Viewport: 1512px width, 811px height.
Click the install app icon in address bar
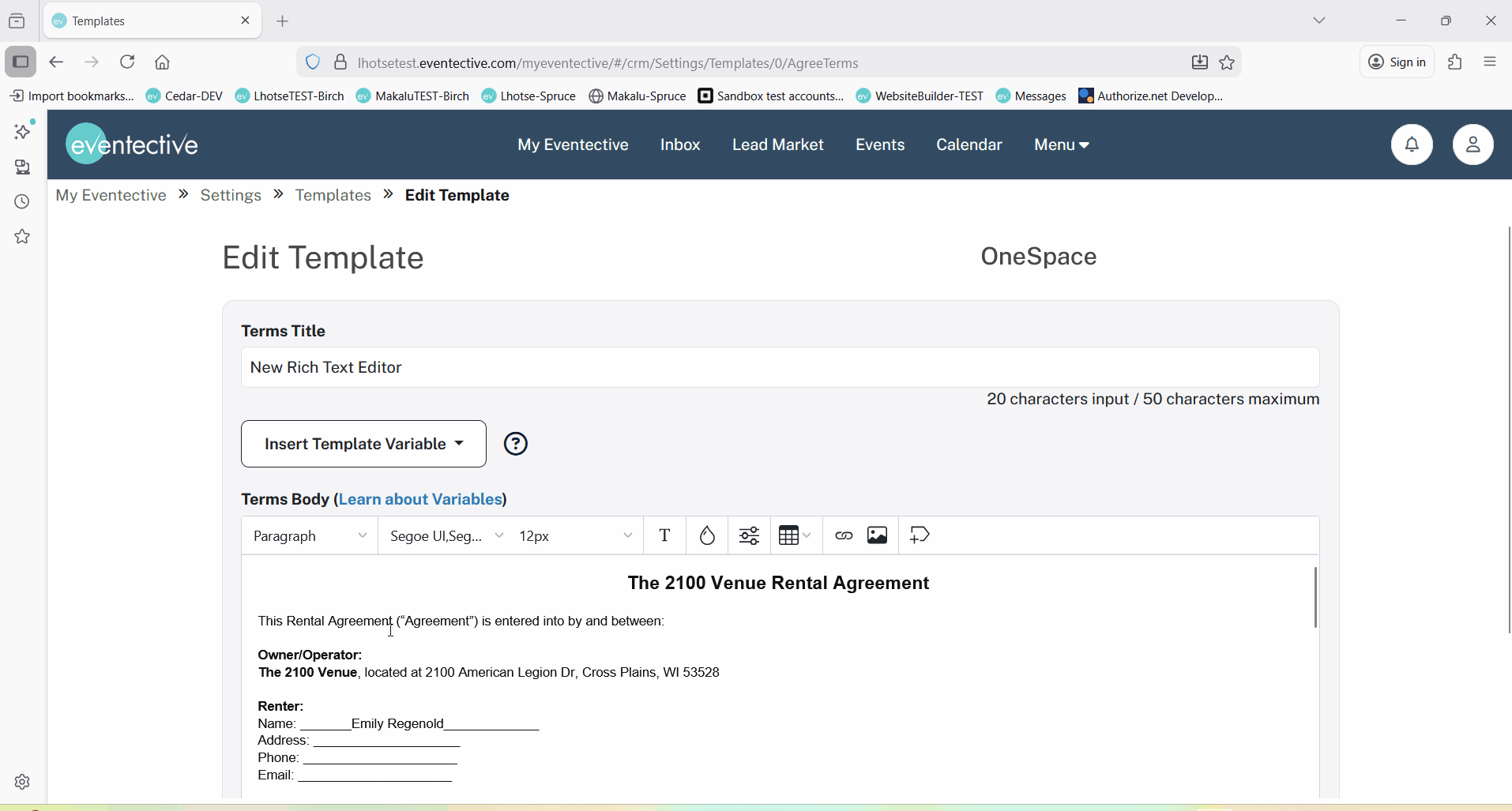click(1199, 62)
